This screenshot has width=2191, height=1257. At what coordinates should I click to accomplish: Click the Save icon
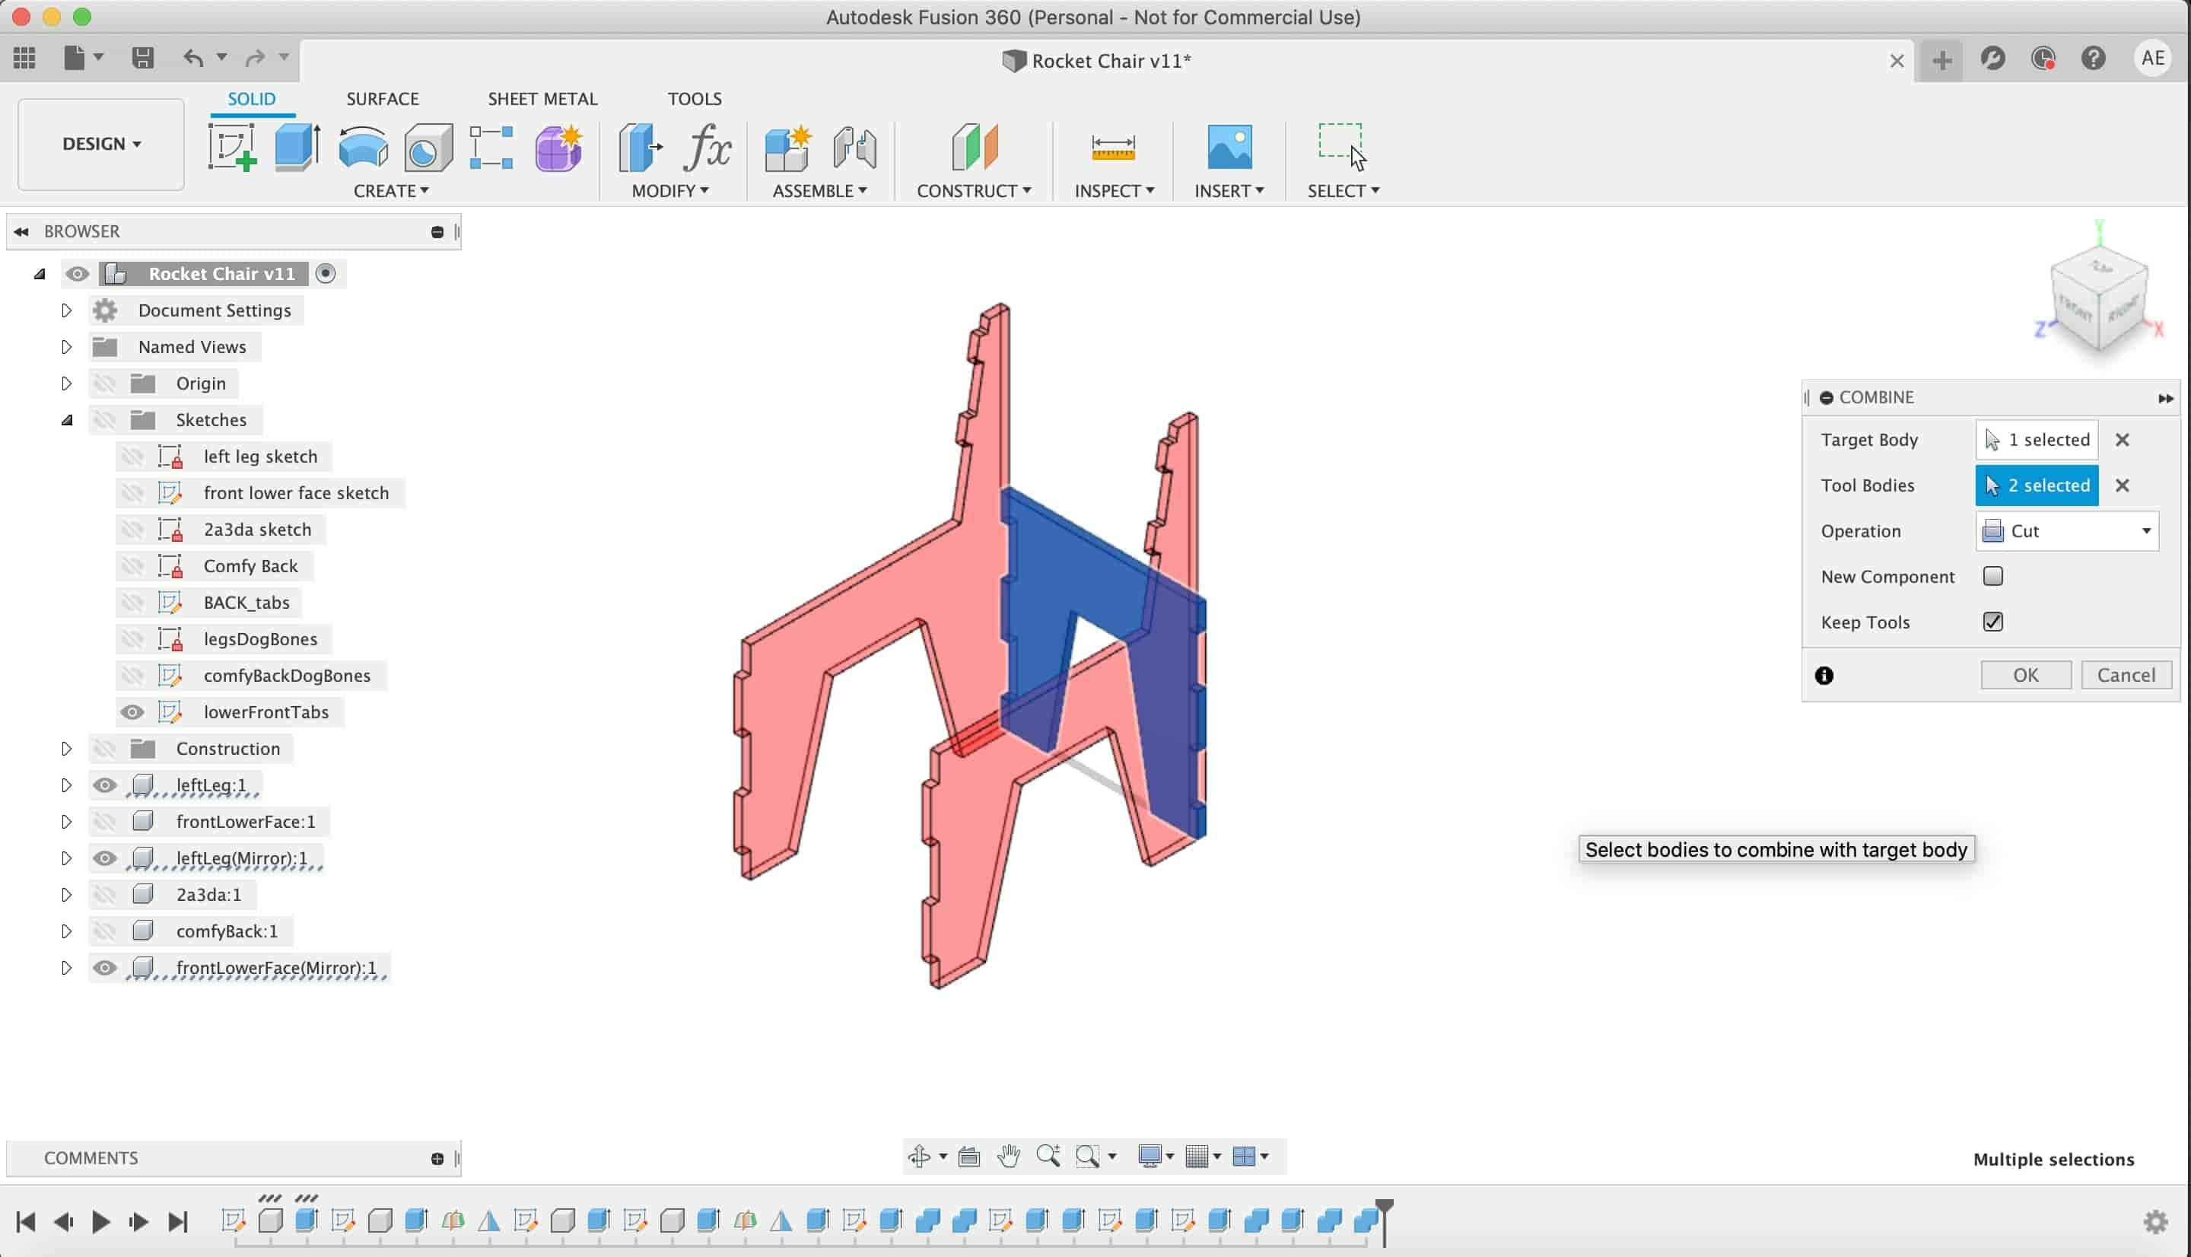142,58
